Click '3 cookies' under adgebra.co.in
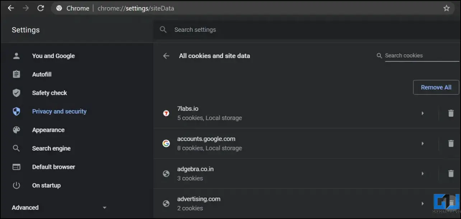461x219 pixels. pyautogui.click(x=190, y=178)
